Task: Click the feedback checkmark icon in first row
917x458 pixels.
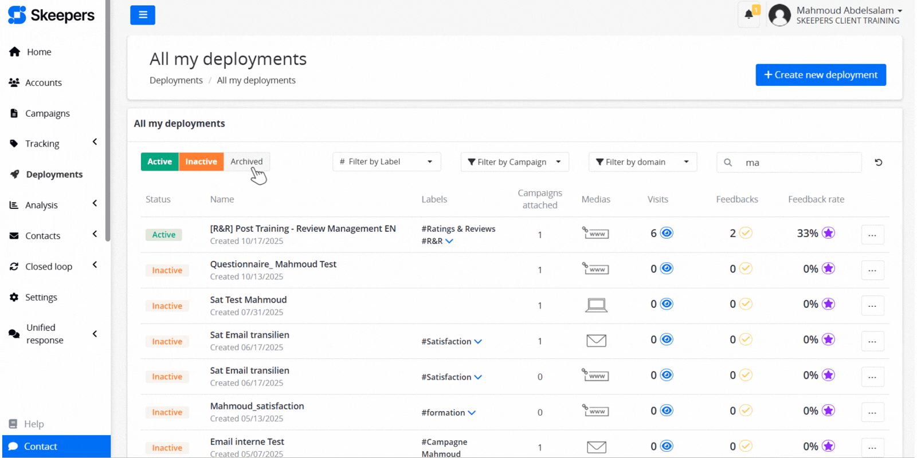Action: [x=746, y=233]
